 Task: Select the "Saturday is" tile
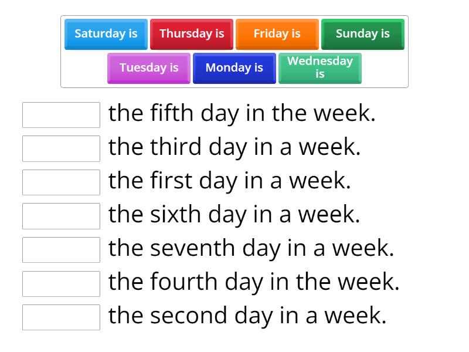[106, 34]
